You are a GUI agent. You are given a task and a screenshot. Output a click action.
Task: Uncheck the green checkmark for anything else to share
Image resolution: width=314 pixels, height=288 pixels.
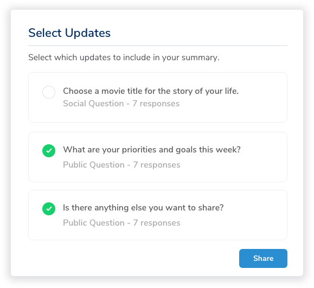(x=49, y=209)
